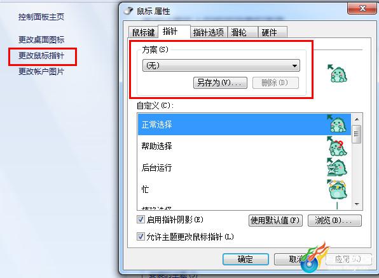Image resolution: width=379 pixels, height=278 pixels.
Task: Click the scroll down arrow in pointer list
Action: (x=357, y=204)
